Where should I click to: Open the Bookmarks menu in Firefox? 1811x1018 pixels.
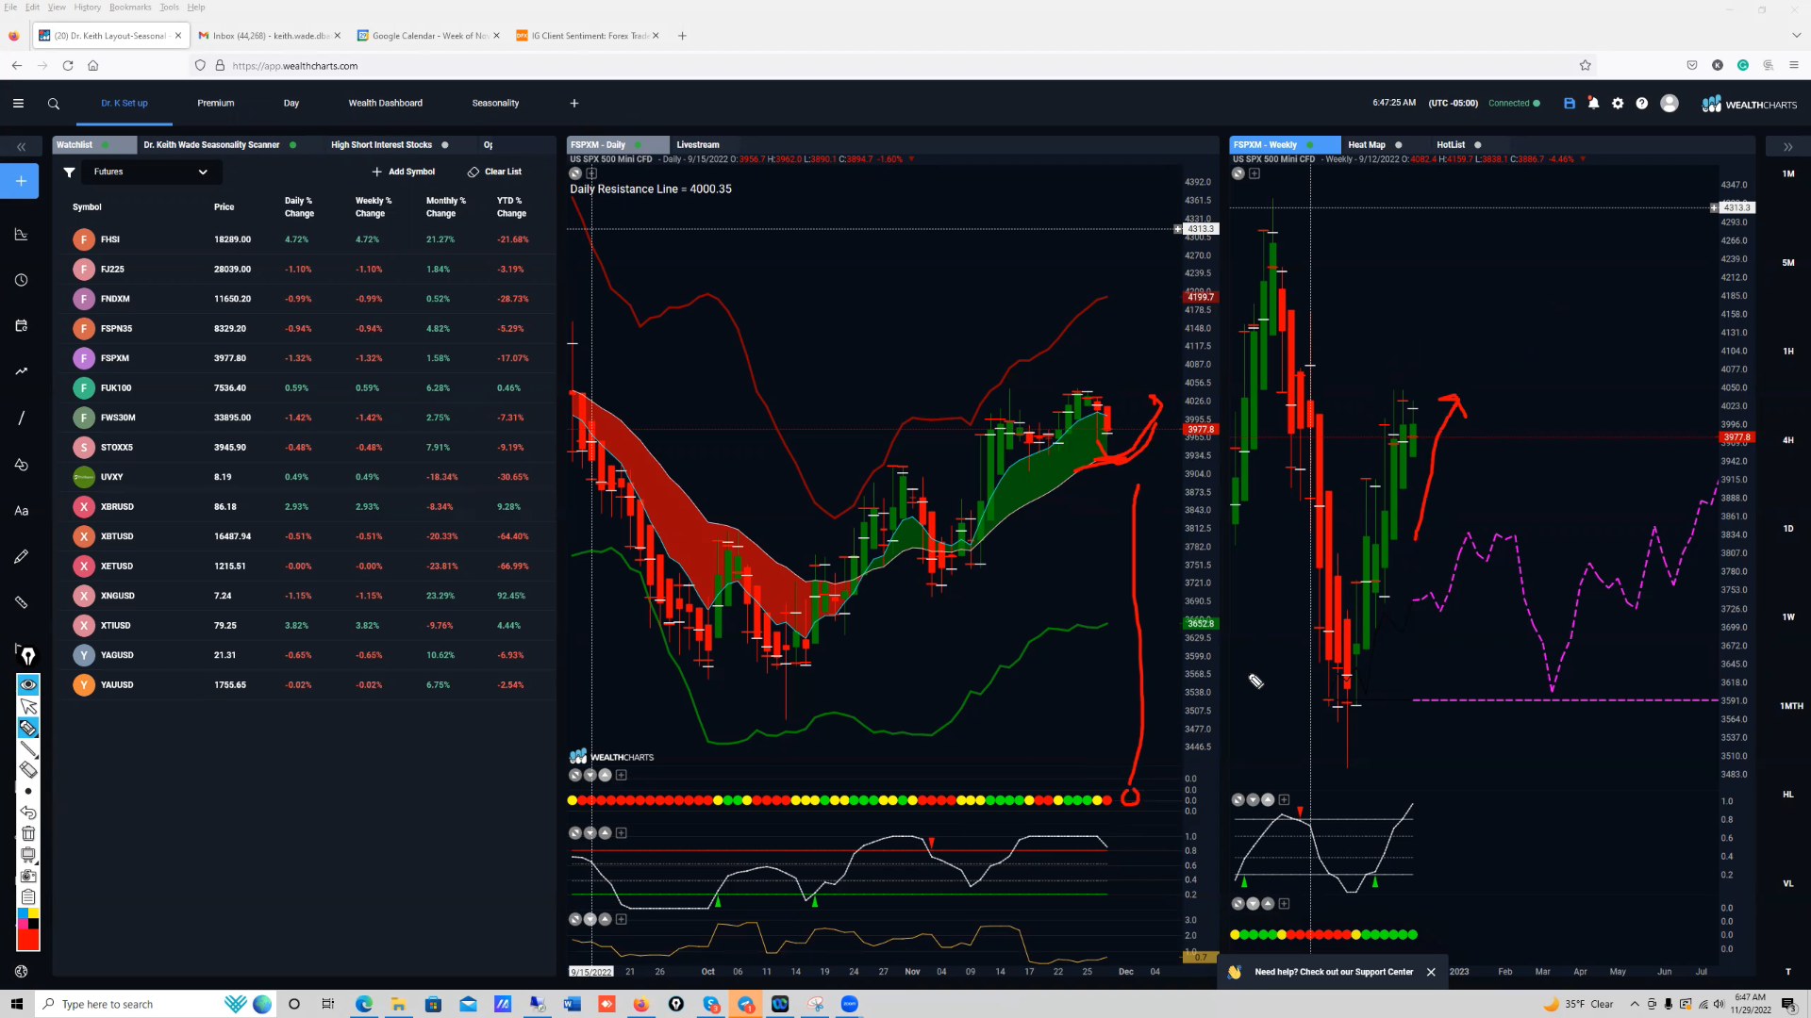click(x=130, y=7)
